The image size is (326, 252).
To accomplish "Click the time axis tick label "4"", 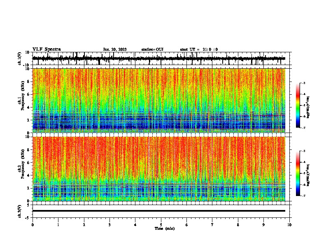I will [x=135, y=225].
